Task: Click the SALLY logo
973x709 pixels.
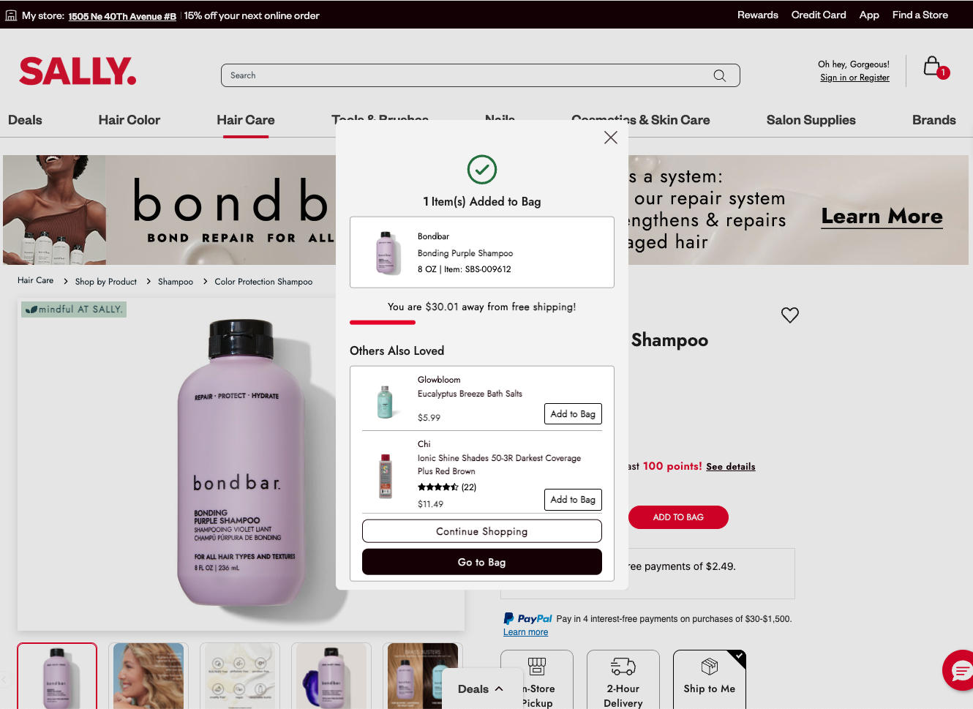Action: pos(78,72)
